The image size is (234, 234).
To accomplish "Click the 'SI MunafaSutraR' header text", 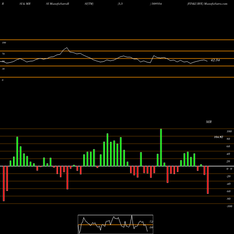I will coord(58,4).
